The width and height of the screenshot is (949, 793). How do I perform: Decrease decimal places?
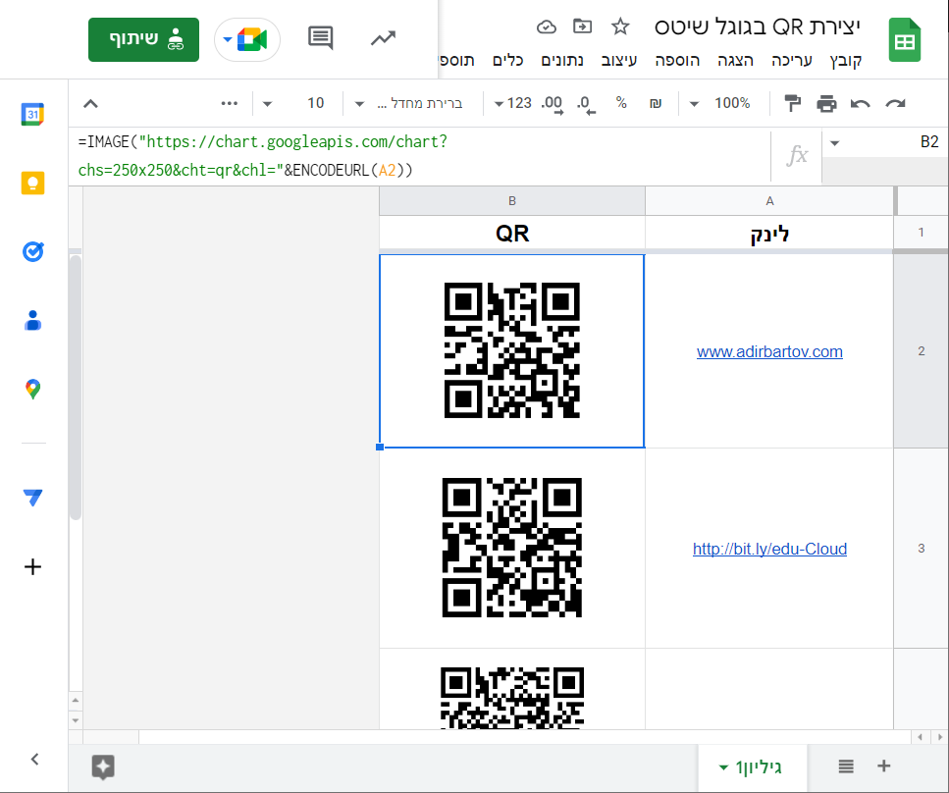tap(585, 104)
